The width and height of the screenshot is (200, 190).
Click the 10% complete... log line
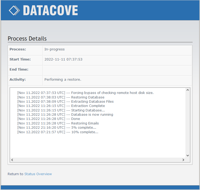pos(58,132)
